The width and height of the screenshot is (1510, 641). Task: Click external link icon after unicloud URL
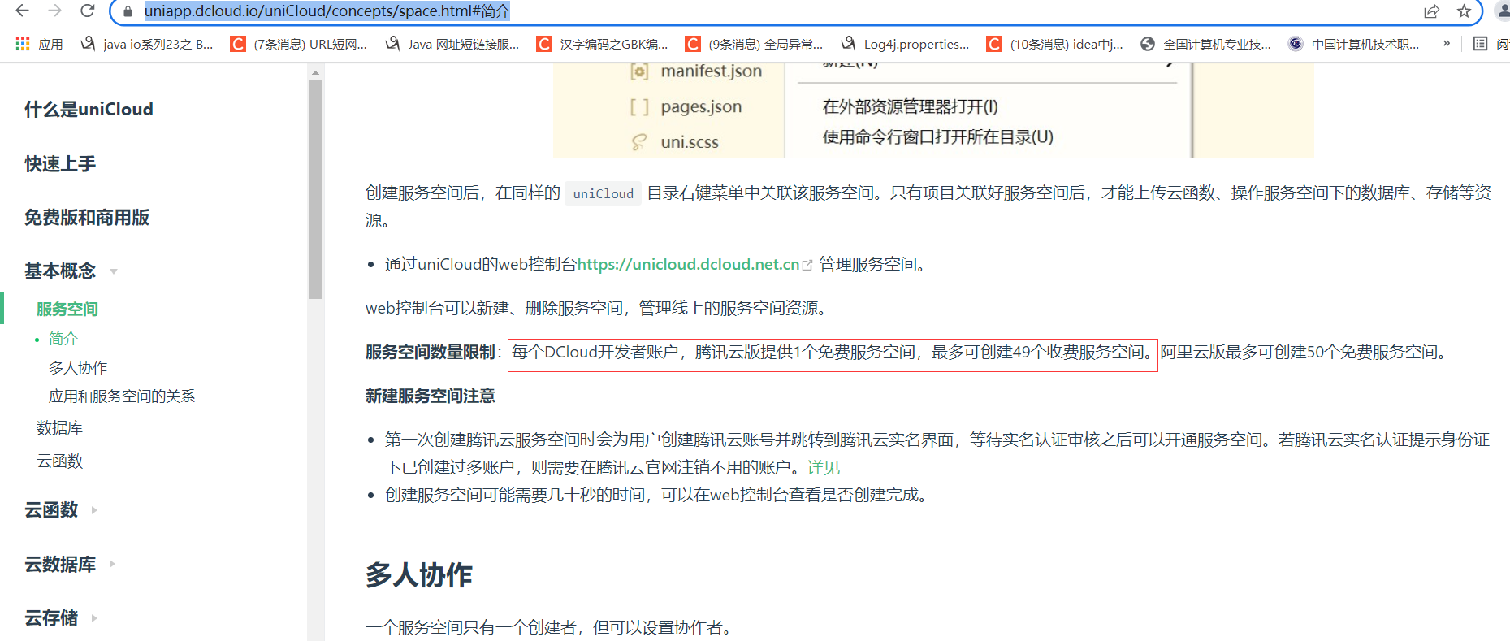pos(807,265)
